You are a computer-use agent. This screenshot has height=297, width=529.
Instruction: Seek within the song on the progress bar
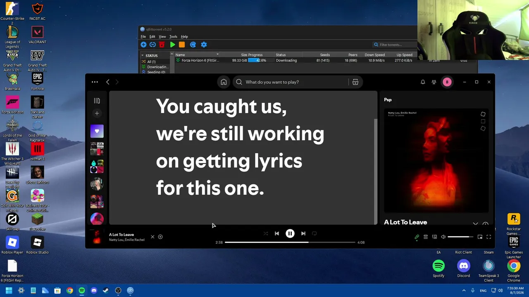290,242
